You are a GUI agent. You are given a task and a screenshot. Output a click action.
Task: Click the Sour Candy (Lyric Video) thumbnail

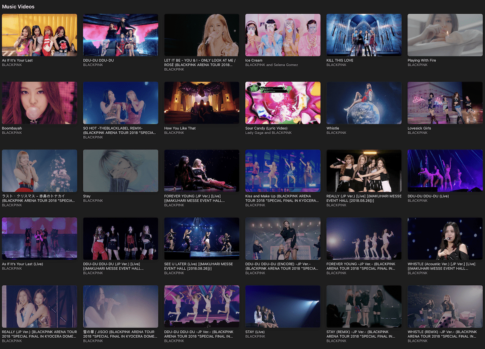283,103
